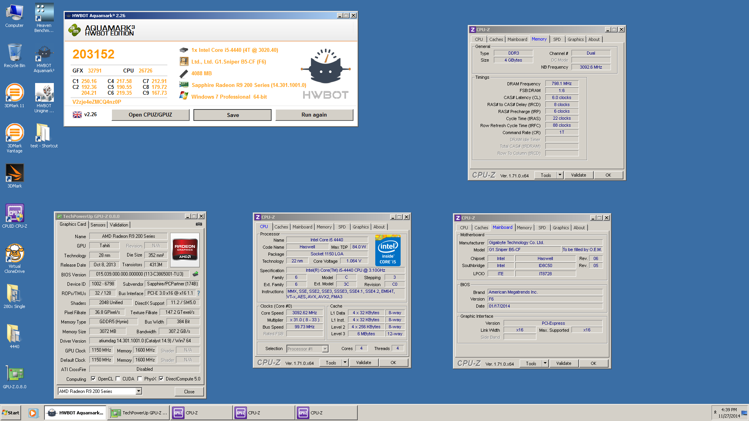This screenshot has width=749, height=421.
Task: Click Validate button in CPU-Z CPU window
Action: tap(364, 363)
